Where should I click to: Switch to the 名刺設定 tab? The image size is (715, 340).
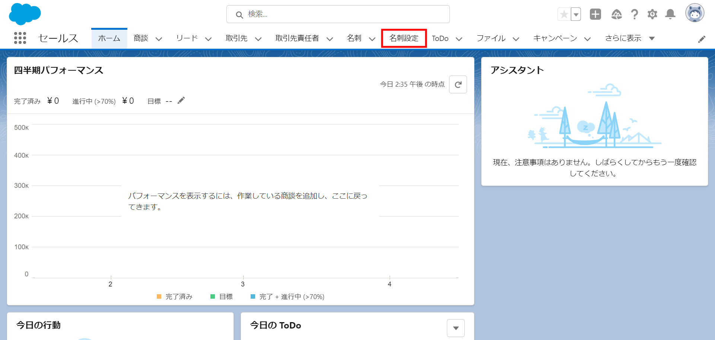(404, 38)
